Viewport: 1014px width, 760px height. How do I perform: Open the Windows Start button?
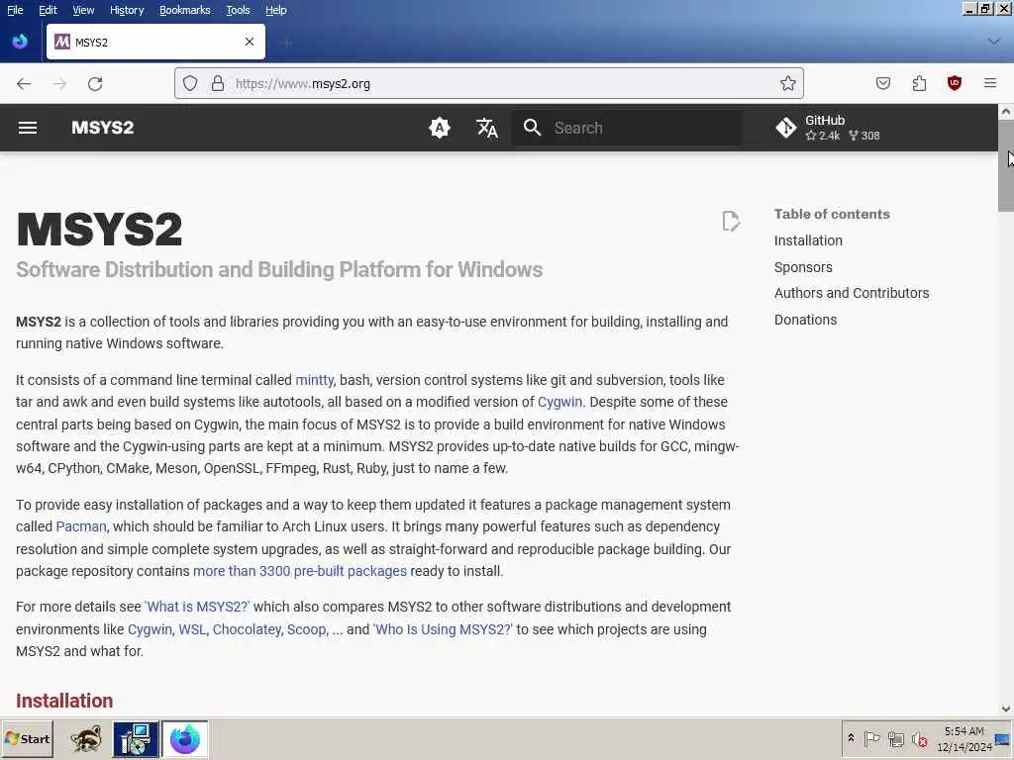tap(27, 738)
